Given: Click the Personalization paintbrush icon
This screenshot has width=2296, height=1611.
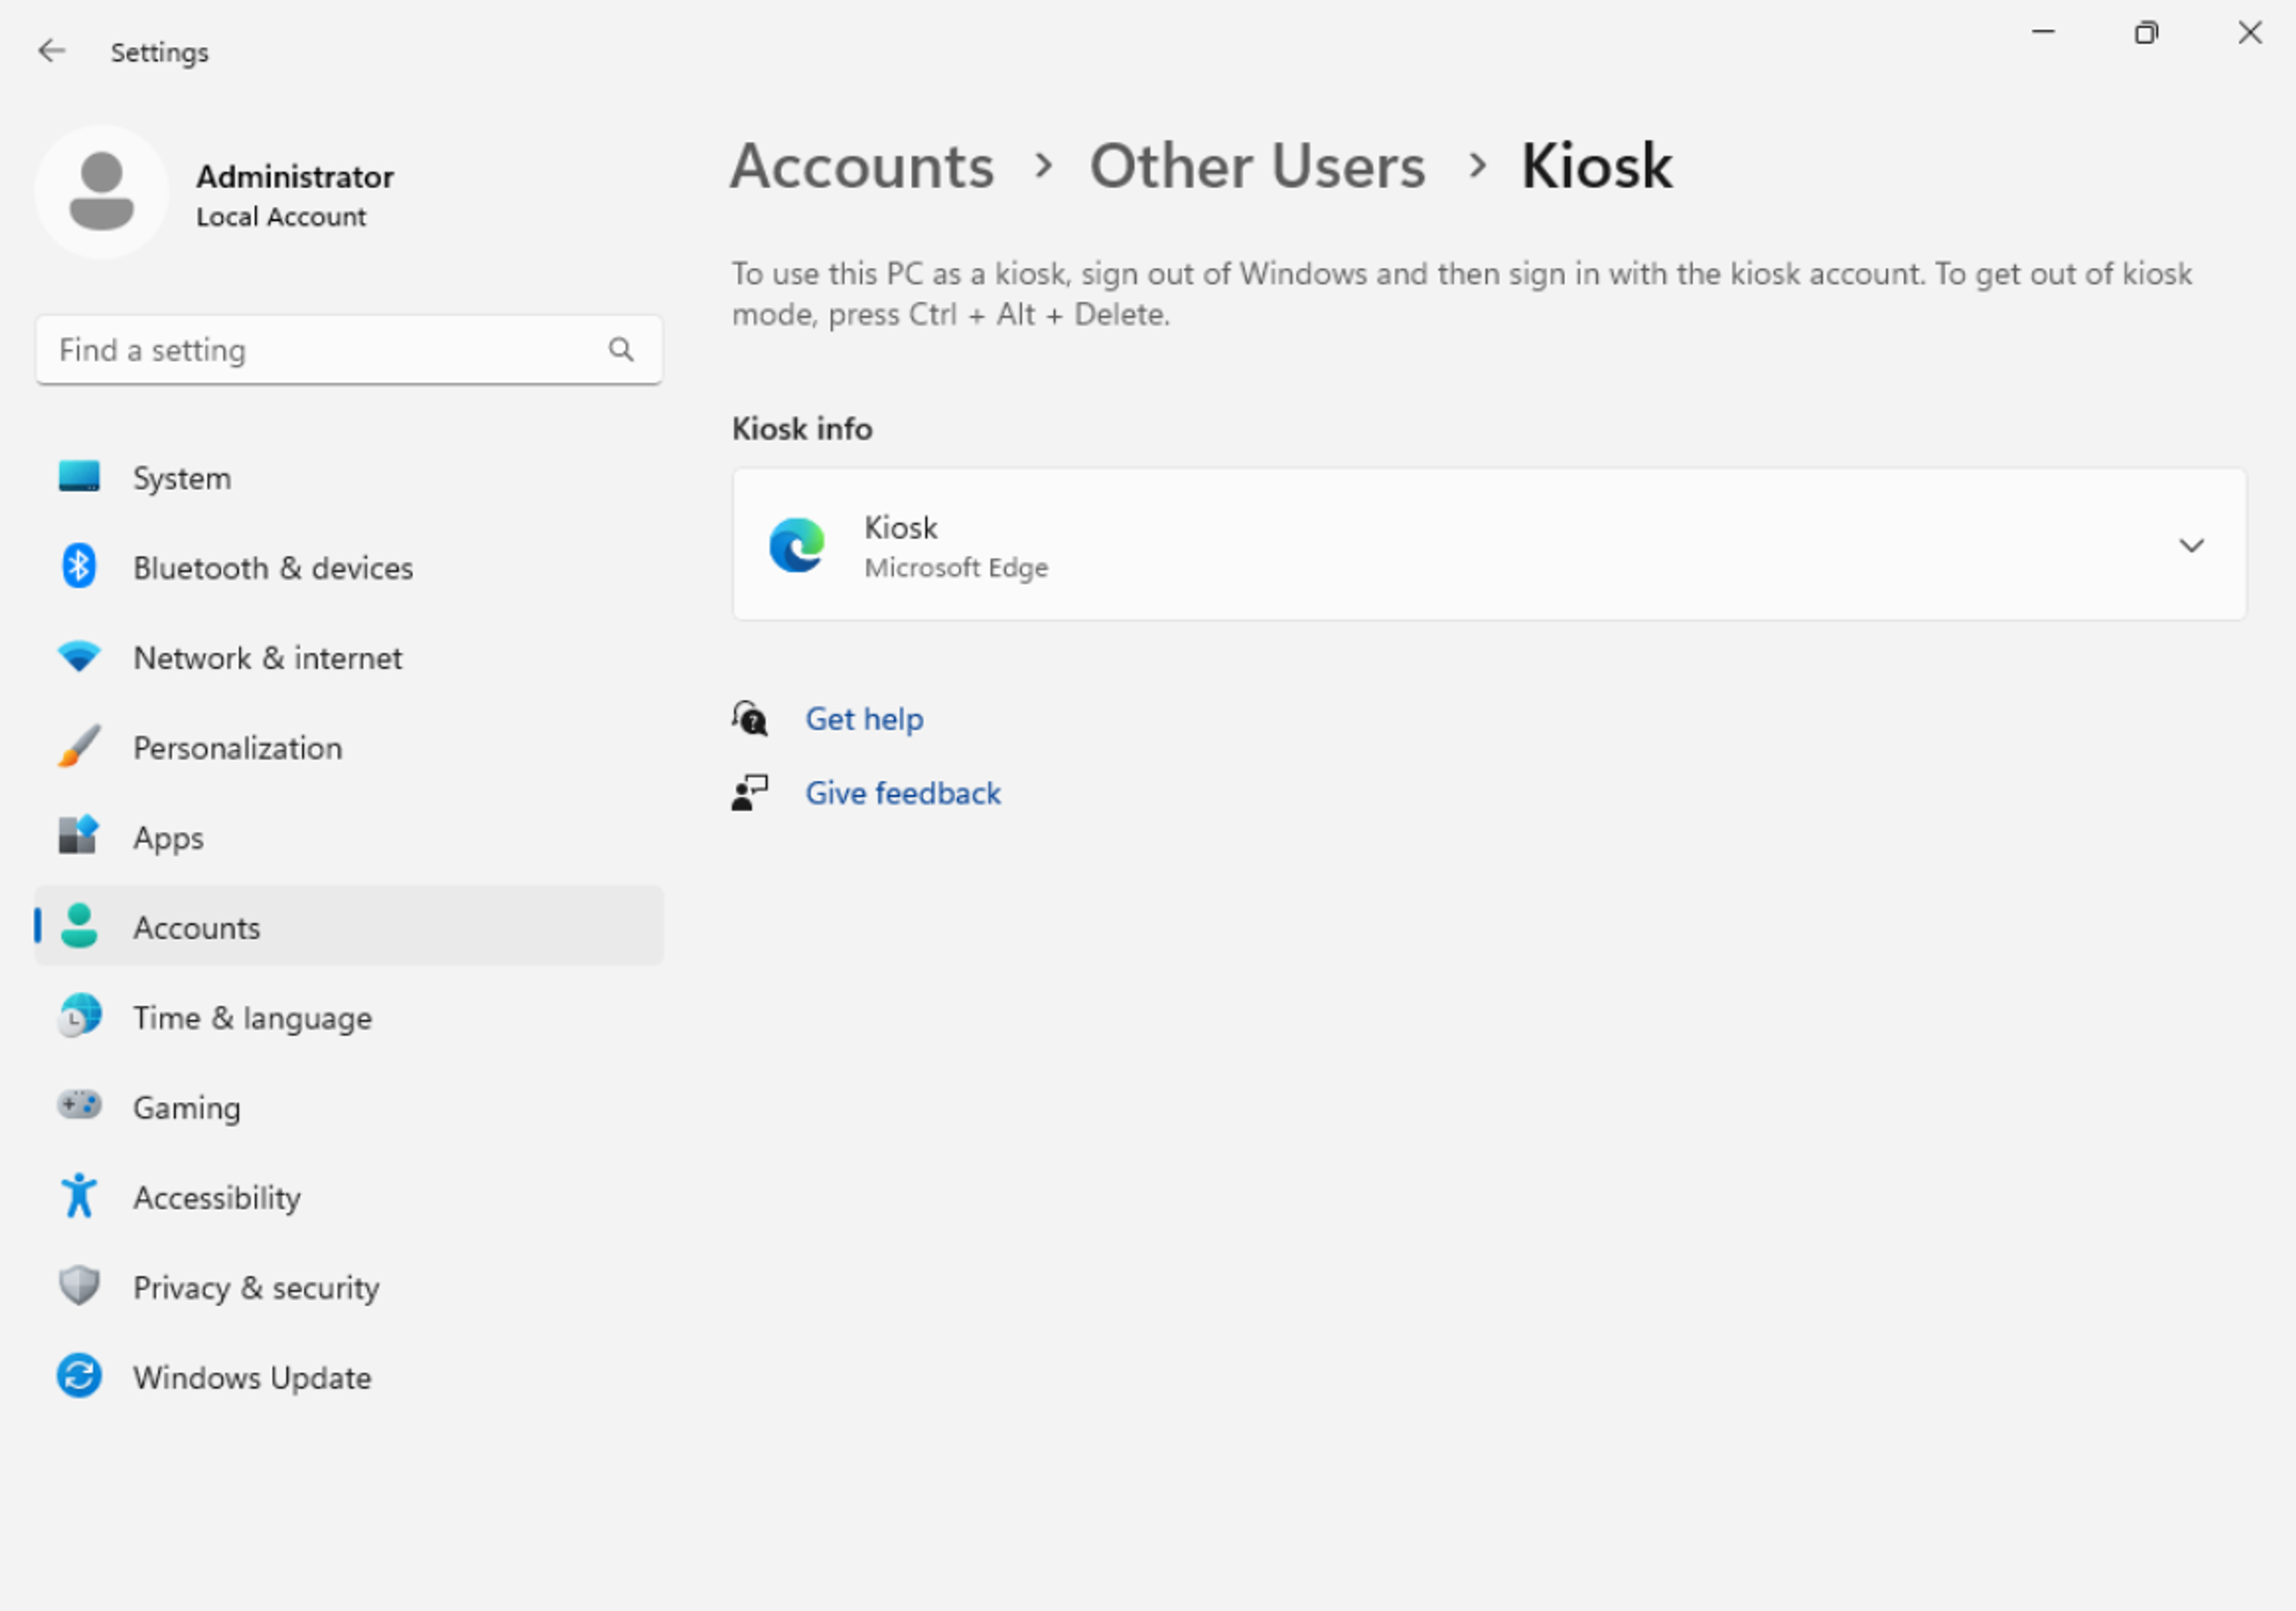Looking at the screenshot, I should 79,747.
